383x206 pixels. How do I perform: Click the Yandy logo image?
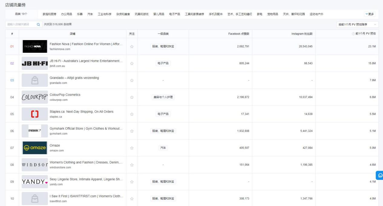(35, 182)
